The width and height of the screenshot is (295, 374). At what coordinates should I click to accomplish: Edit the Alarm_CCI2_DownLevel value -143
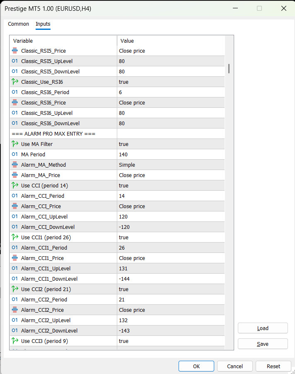click(x=171, y=330)
